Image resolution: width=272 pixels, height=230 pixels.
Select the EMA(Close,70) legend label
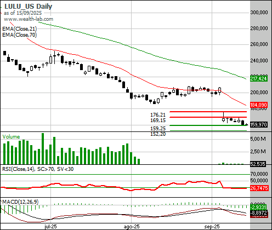pos(20,34)
